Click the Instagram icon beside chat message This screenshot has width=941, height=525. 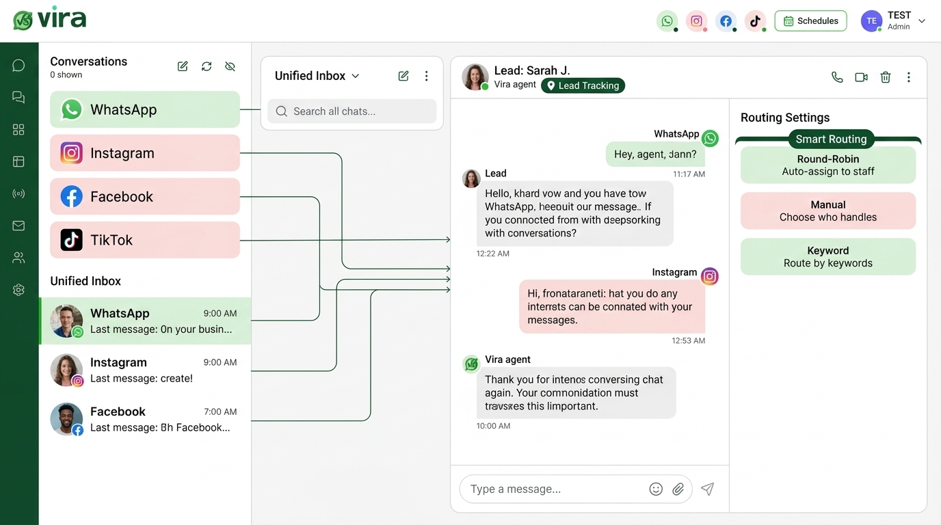(710, 276)
